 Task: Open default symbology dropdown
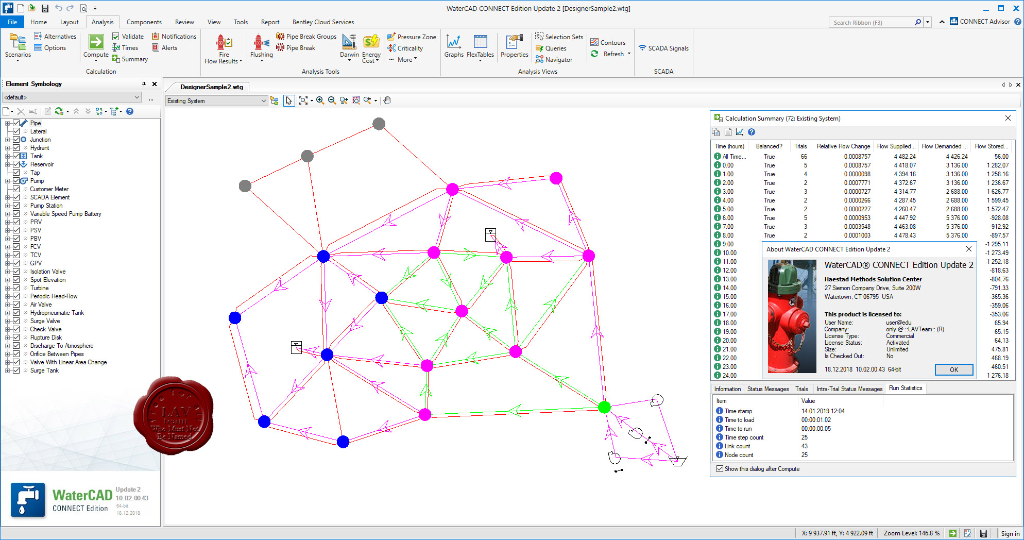[x=72, y=97]
